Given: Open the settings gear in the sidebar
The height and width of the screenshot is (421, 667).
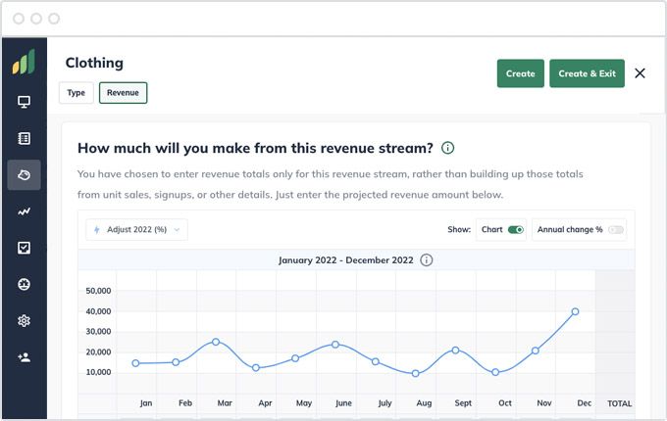Looking at the screenshot, I should pyautogui.click(x=24, y=321).
